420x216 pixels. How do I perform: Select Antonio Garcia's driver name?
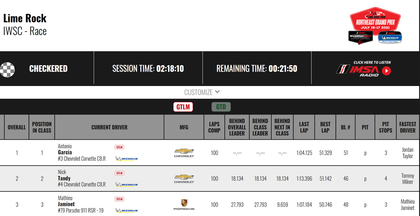(65, 149)
